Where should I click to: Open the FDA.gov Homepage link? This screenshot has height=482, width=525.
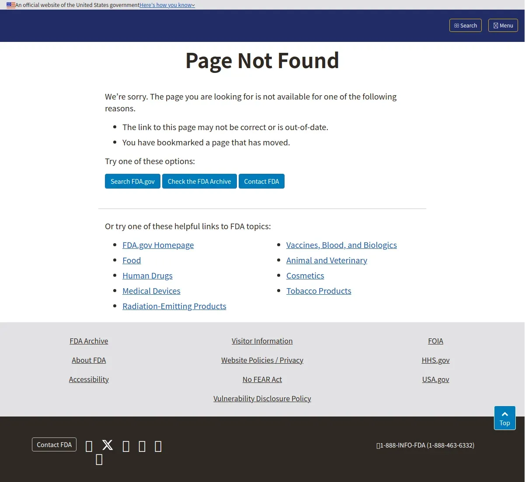coord(158,245)
